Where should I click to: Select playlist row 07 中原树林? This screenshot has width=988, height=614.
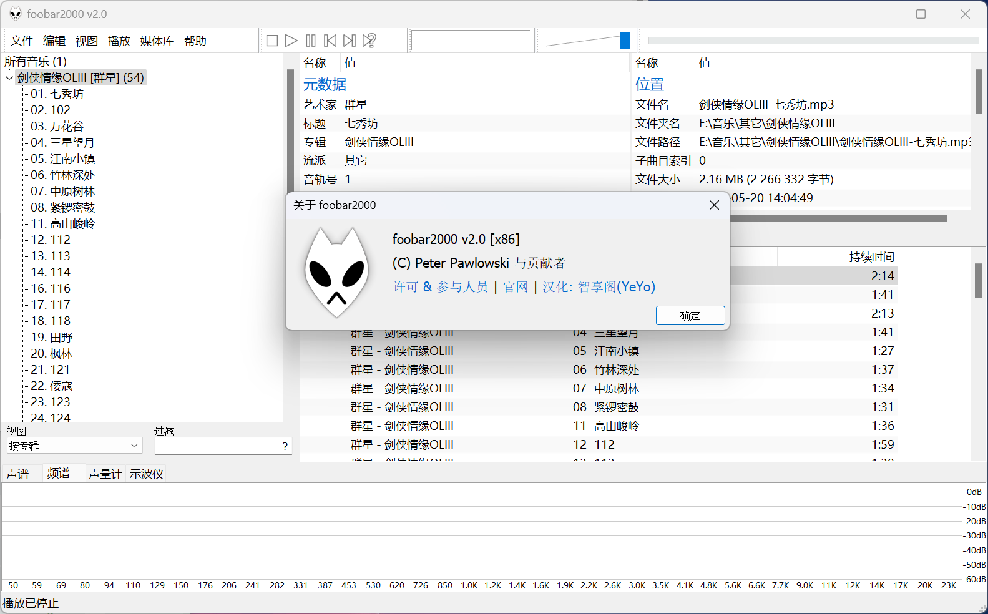[x=599, y=388]
